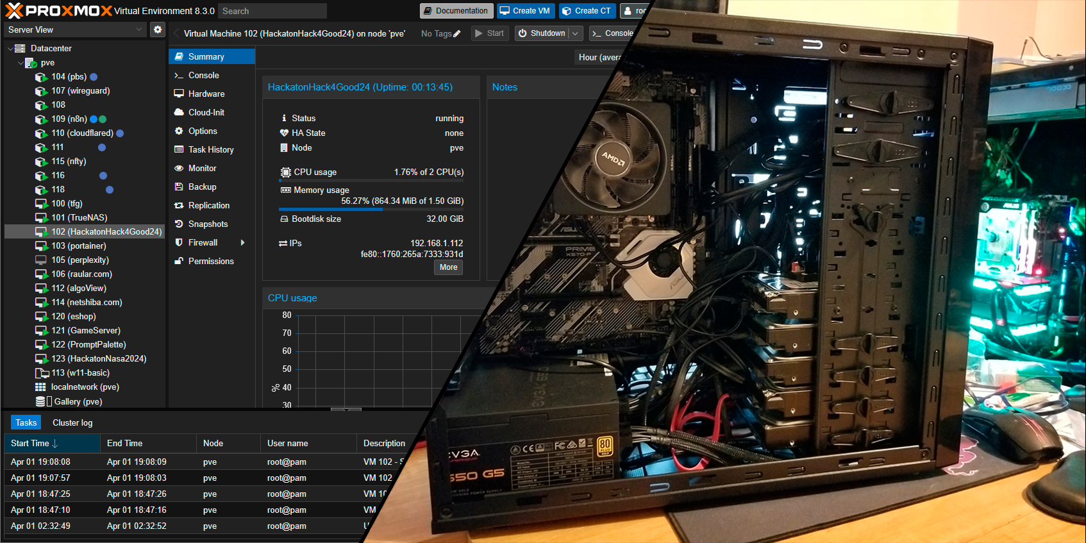Expand the Firewall submenu arrow
Screen dimensions: 1086x543
(x=243, y=243)
